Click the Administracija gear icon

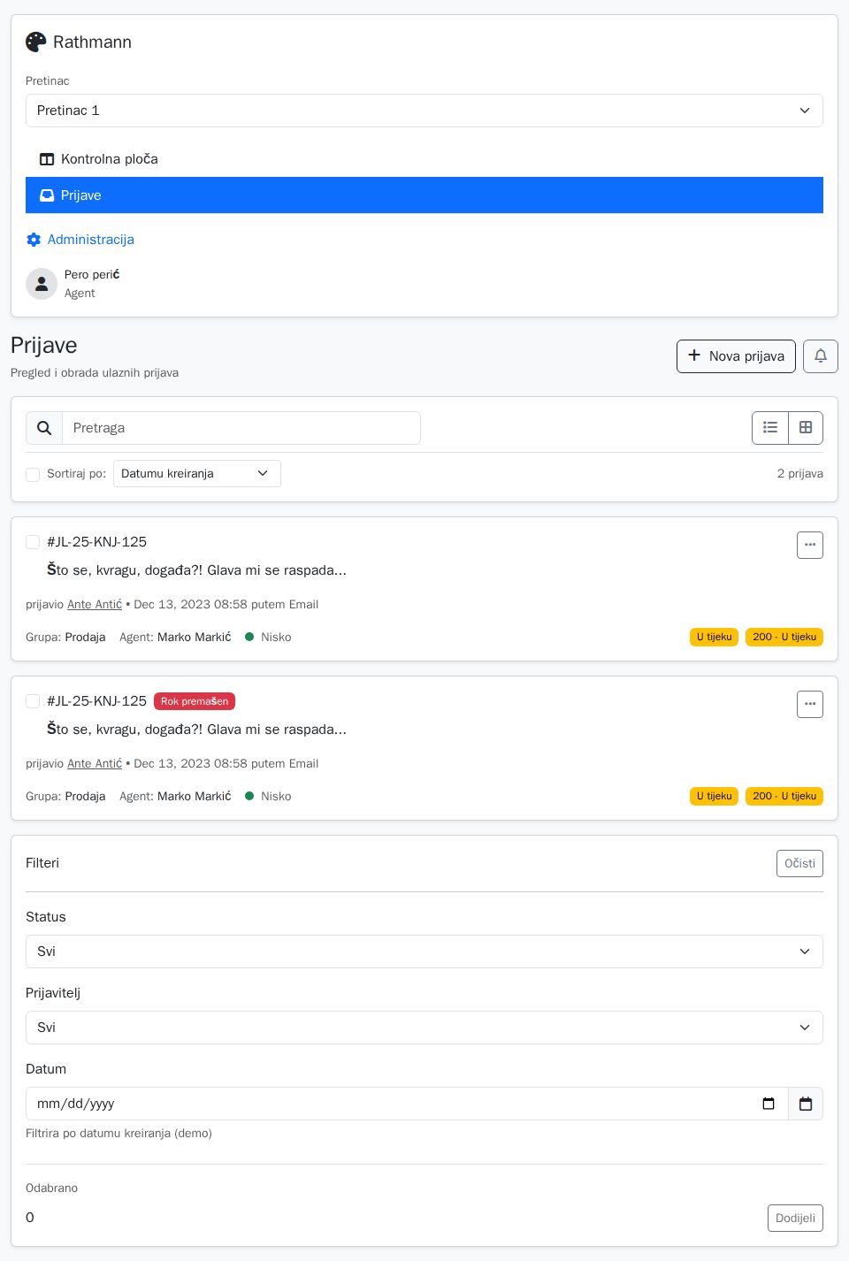(34, 240)
